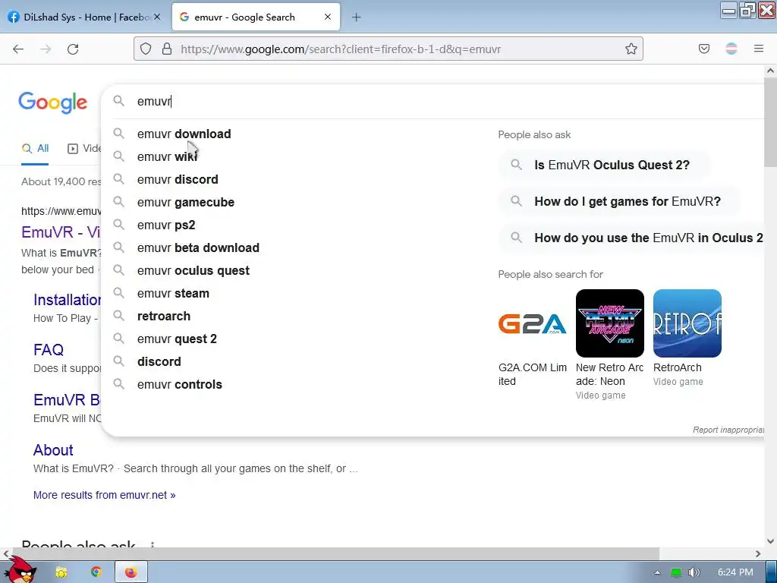
Task: Open a new browser tab
Action: point(357,17)
